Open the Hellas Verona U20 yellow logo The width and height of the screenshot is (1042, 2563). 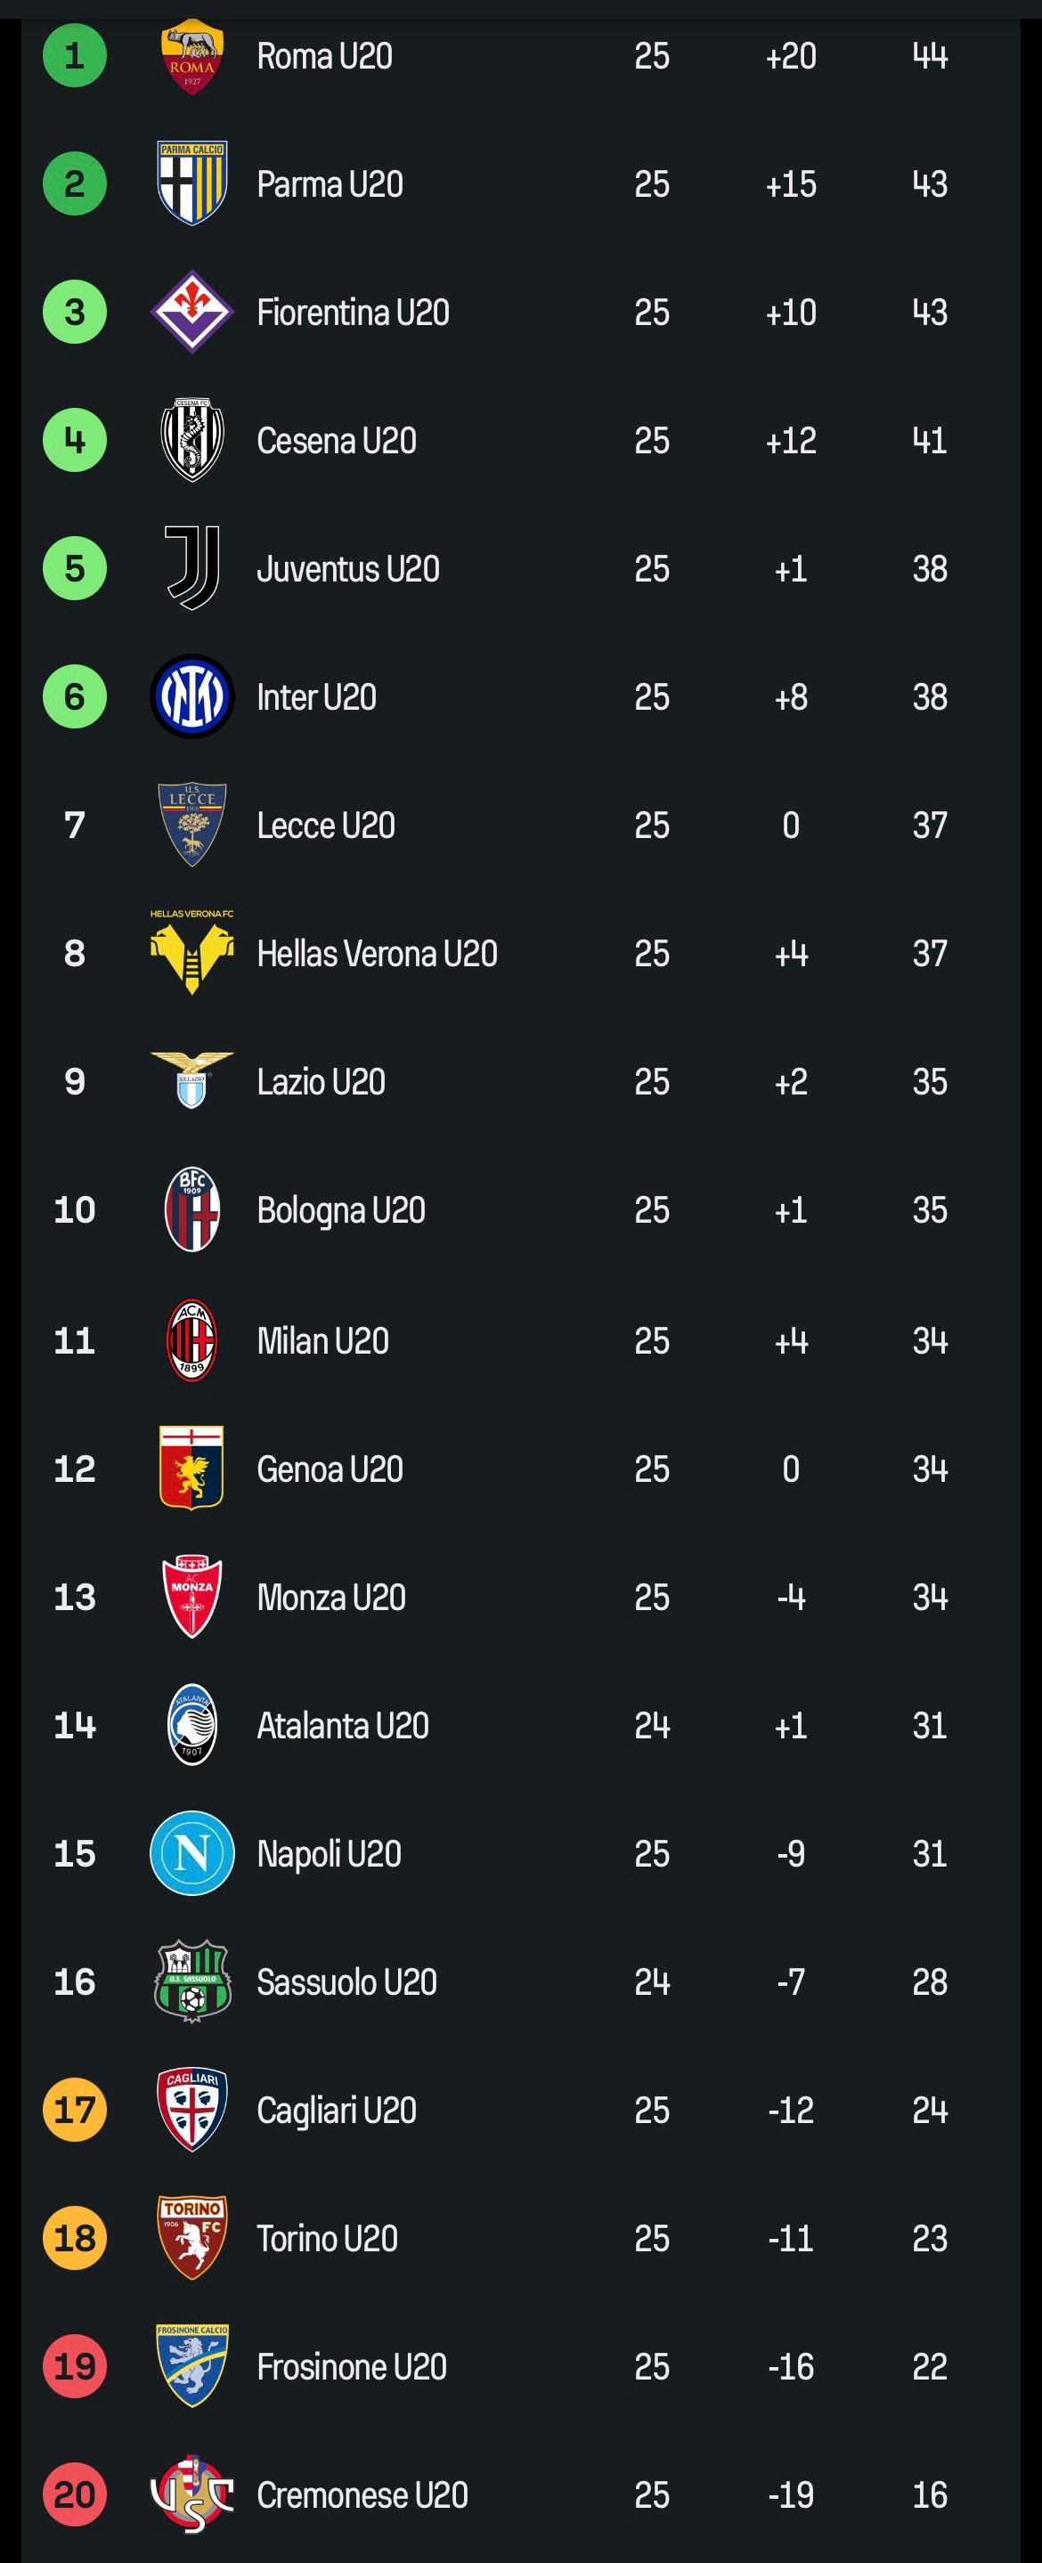(192, 953)
